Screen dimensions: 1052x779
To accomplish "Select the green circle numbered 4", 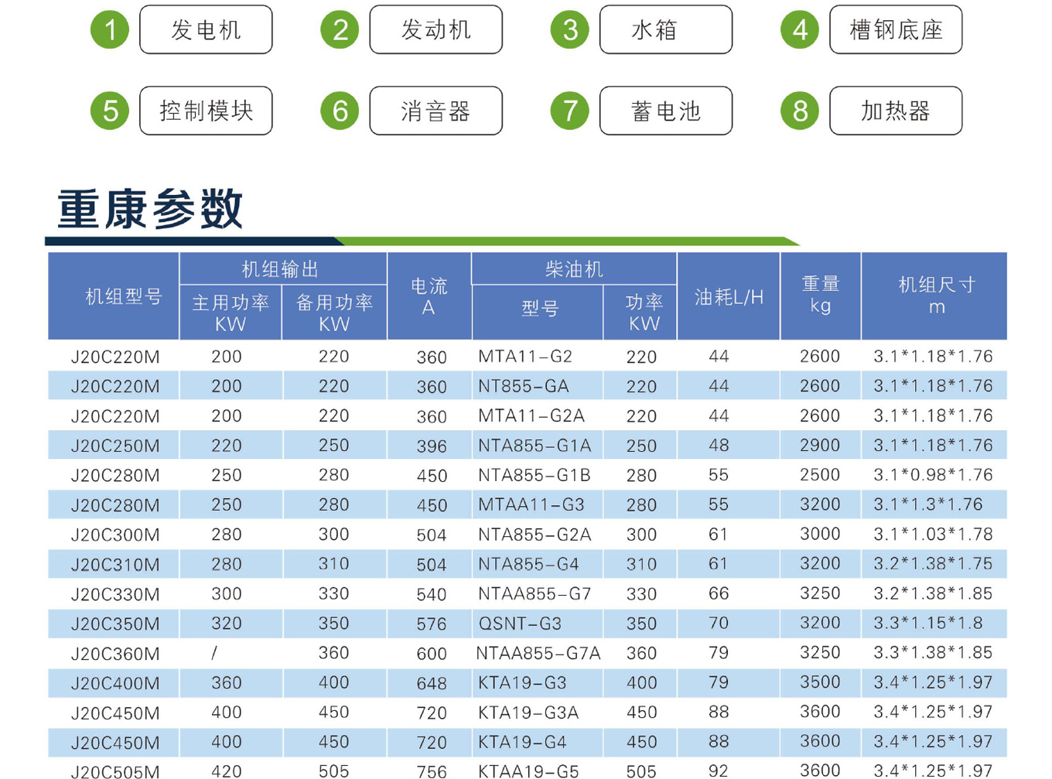I will click(800, 30).
